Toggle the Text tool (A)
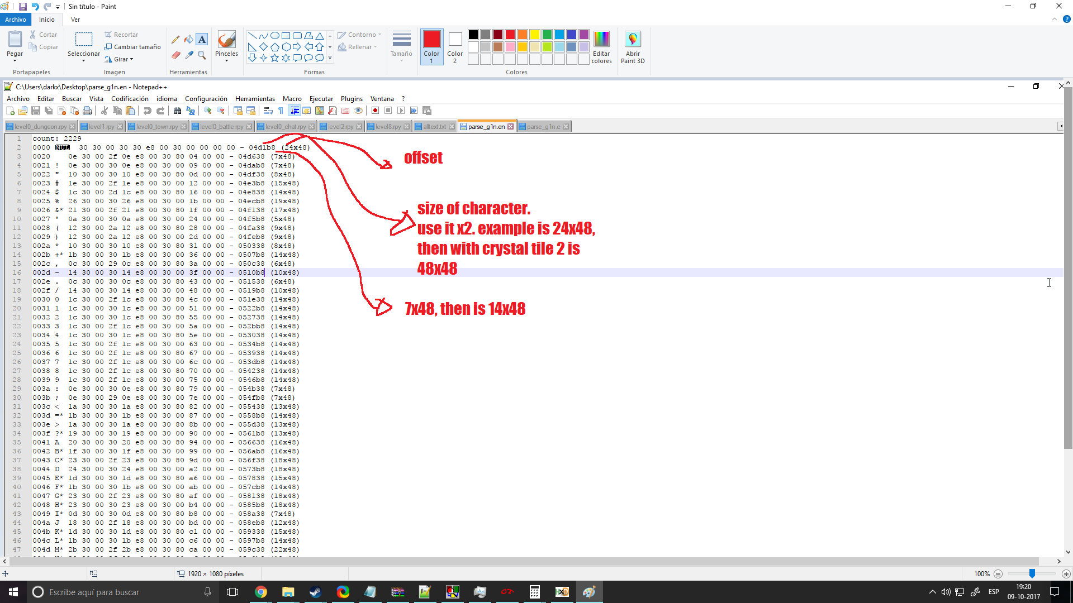 [x=202, y=40]
